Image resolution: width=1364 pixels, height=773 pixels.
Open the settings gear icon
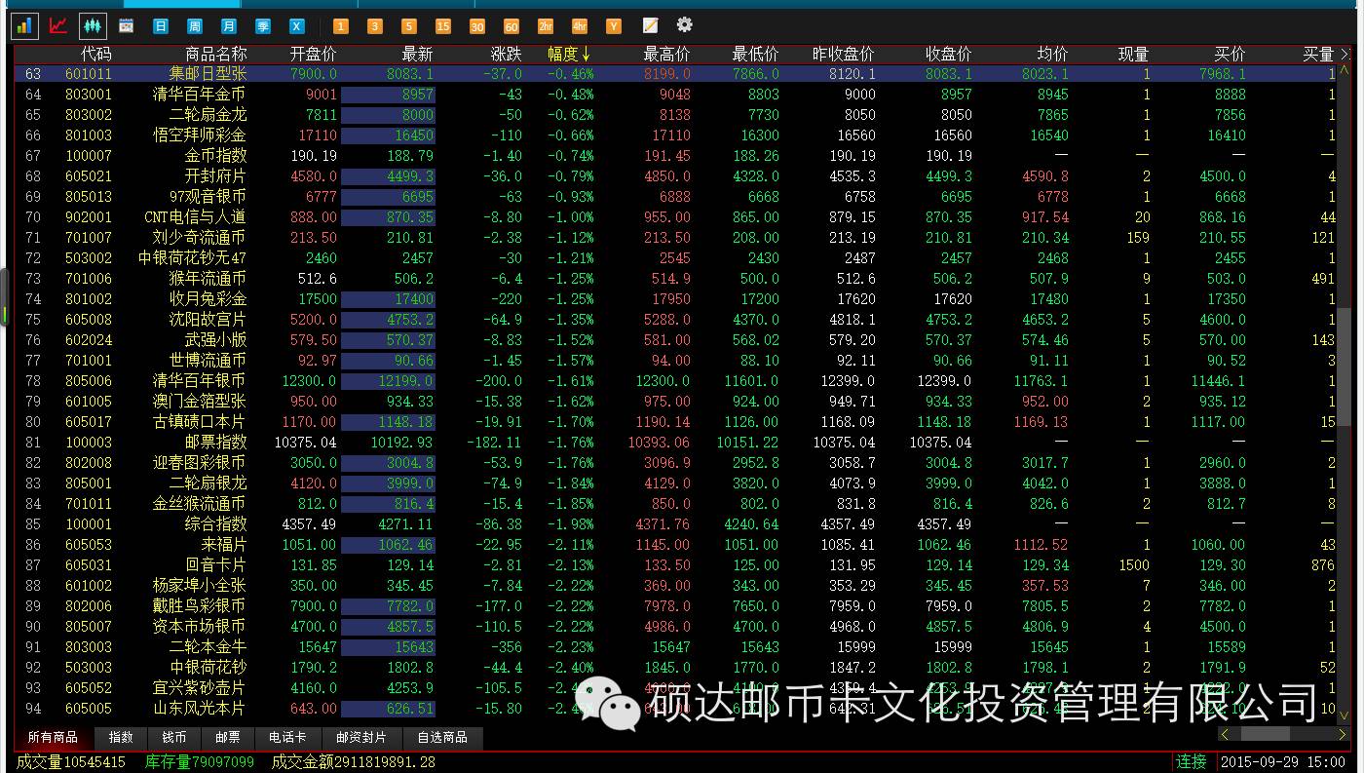pos(685,24)
